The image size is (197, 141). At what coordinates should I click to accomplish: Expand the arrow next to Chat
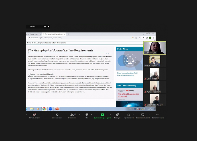click(92, 115)
